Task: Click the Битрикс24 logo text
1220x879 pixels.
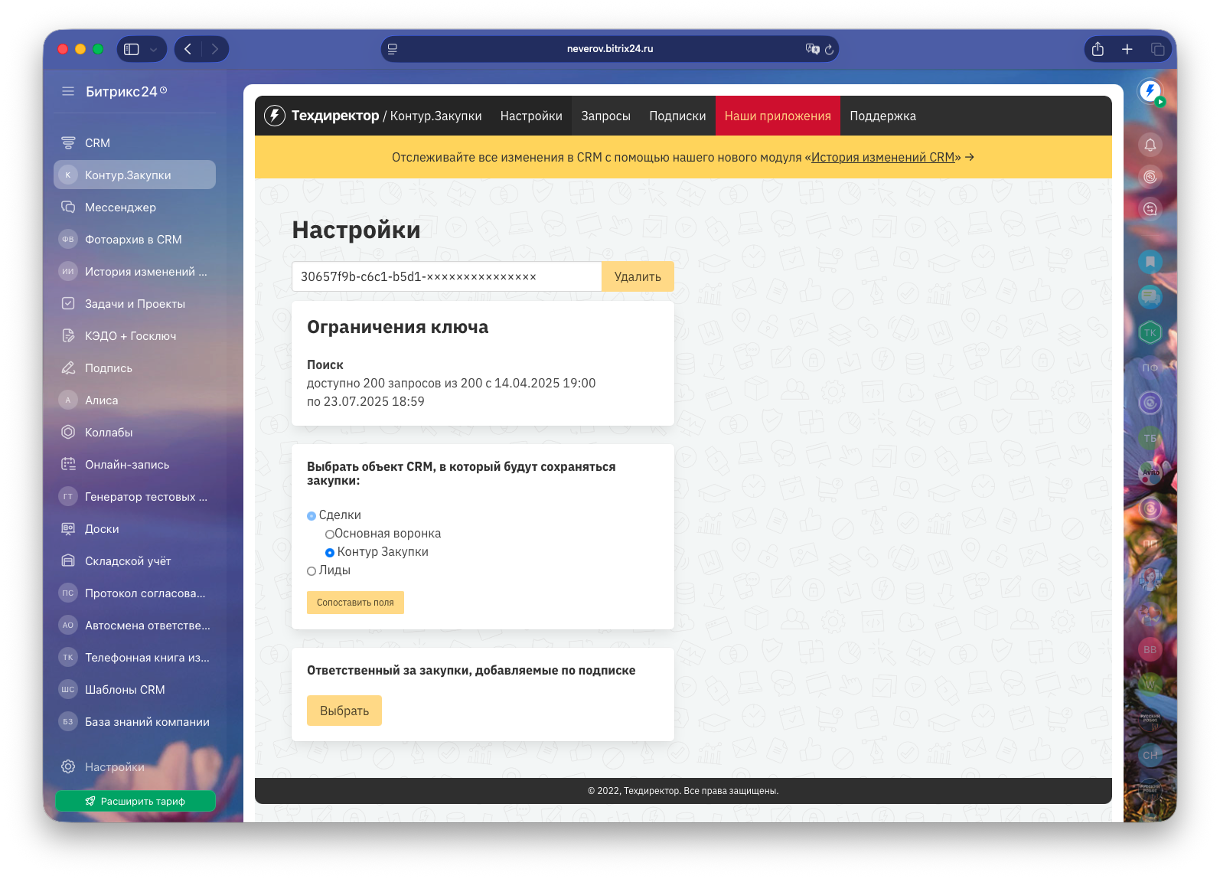Action: tap(122, 92)
